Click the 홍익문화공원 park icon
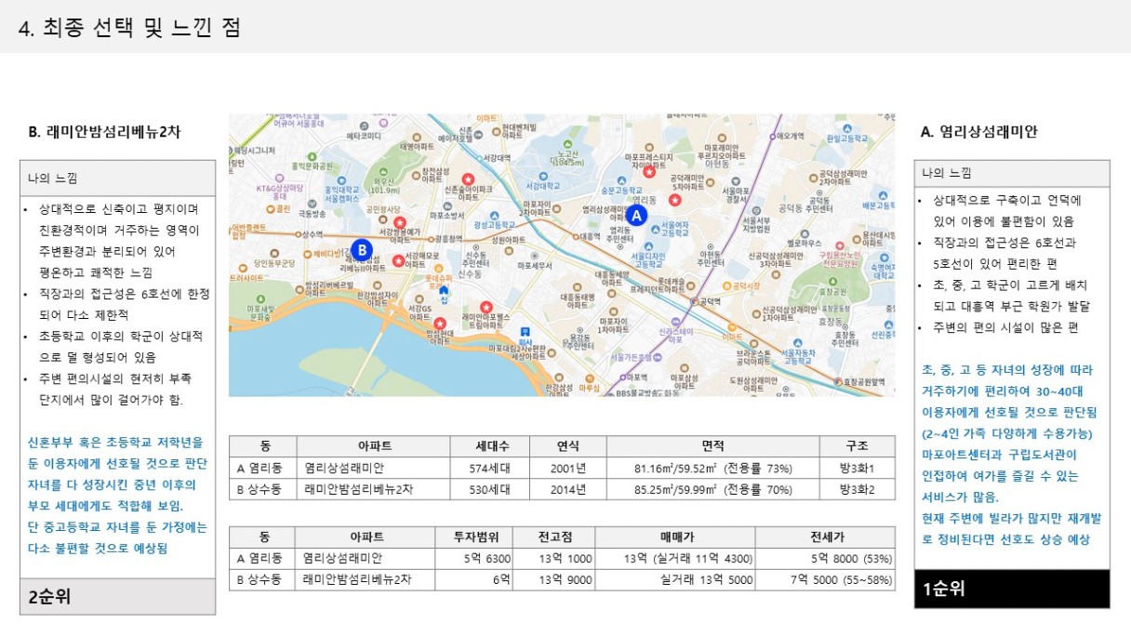This screenshot has height=636, width=1131. [313, 156]
